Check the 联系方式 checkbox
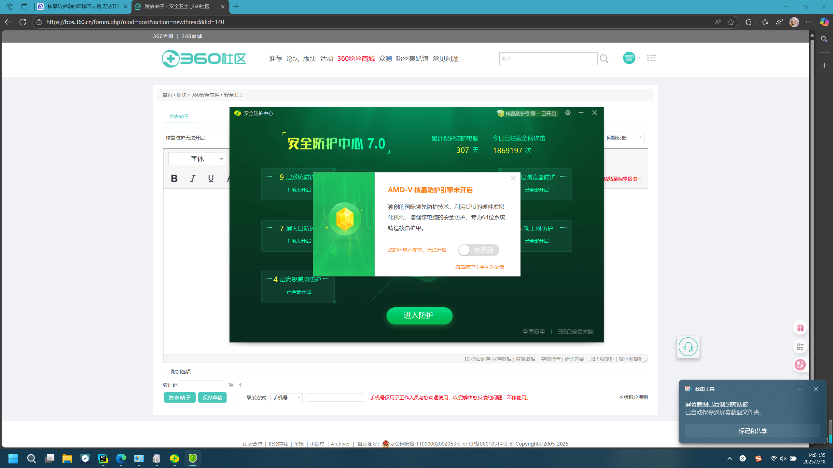The width and height of the screenshot is (833, 468). [239, 398]
